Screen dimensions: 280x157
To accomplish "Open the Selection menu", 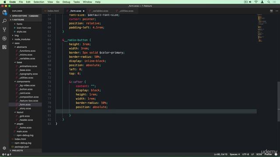I will tap(39, 2).
